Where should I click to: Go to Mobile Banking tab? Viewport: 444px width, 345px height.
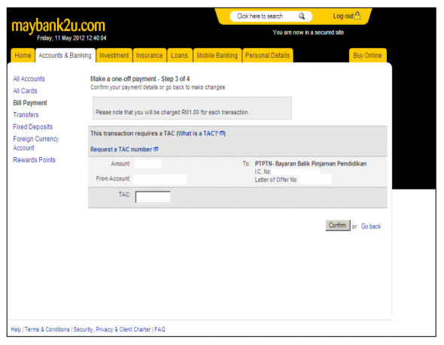pyautogui.click(x=217, y=56)
